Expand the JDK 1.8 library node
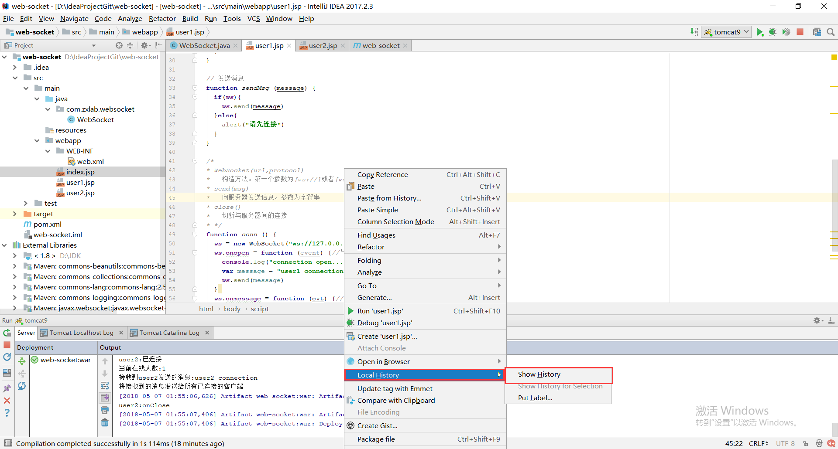 click(15, 255)
